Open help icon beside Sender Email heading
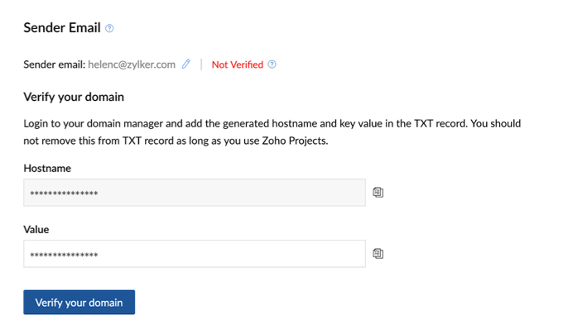 pyautogui.click(x=109, y=28)
